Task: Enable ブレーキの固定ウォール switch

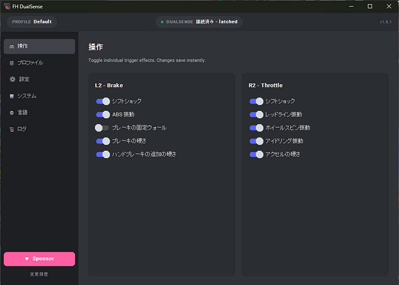Action: [x=102, y=128]
